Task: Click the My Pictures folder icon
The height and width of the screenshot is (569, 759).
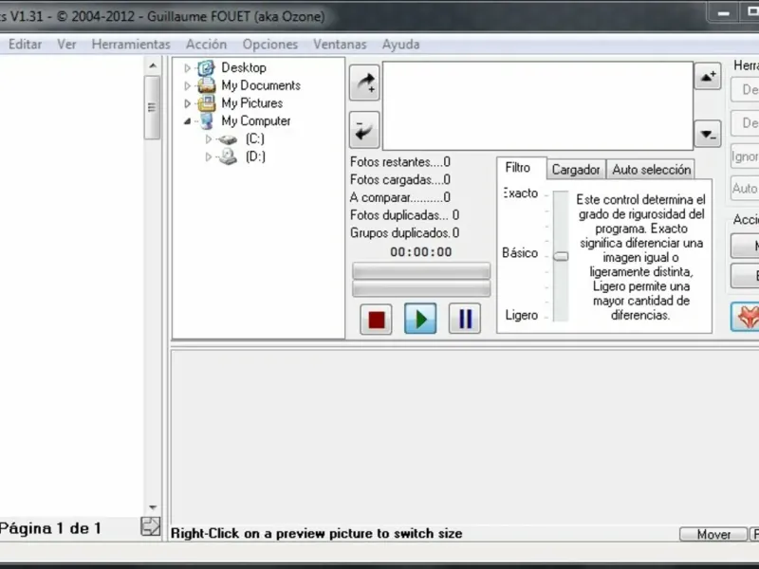Action: coord(206,103)
